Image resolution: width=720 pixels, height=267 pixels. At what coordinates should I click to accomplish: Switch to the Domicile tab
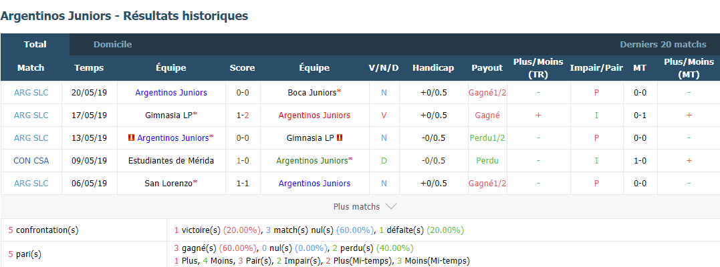[x=112, y=45]
